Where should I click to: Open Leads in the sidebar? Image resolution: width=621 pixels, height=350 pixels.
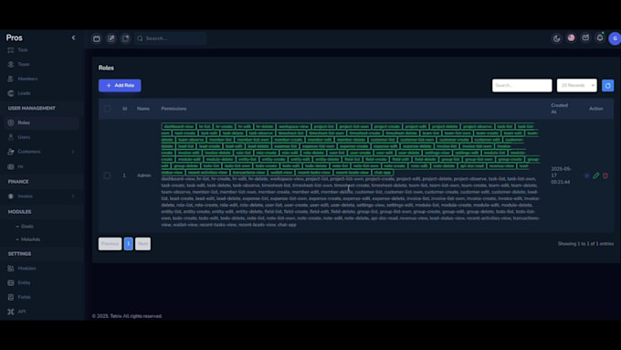(x=24, y=93)
